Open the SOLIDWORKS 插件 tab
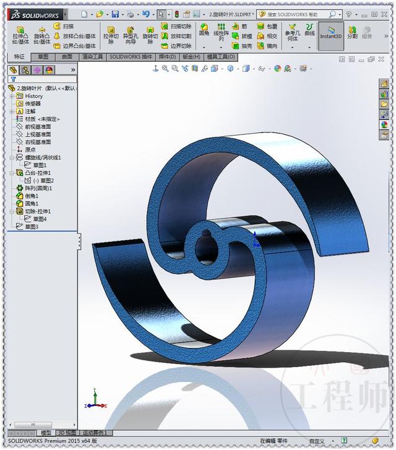This screenshot has width=396, height=450. 131,57
